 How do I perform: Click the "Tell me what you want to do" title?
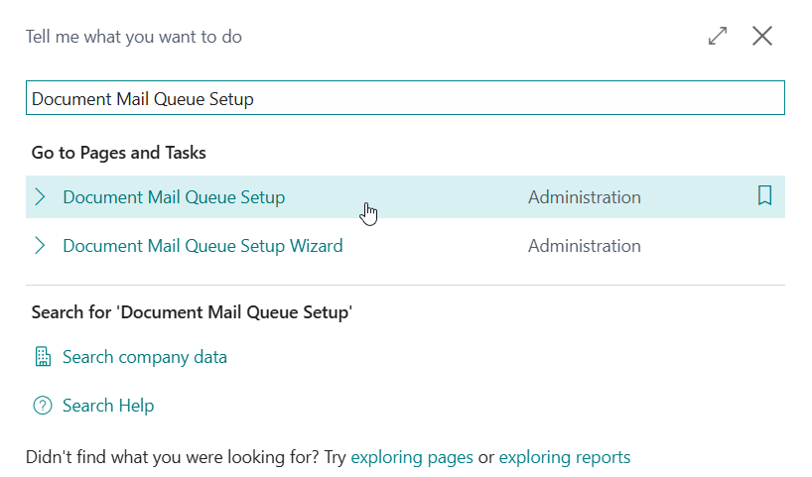click(133, 37)
